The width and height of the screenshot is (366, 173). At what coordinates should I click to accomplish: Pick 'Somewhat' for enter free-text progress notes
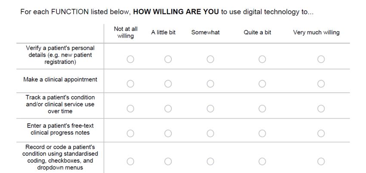pos(210,134)
